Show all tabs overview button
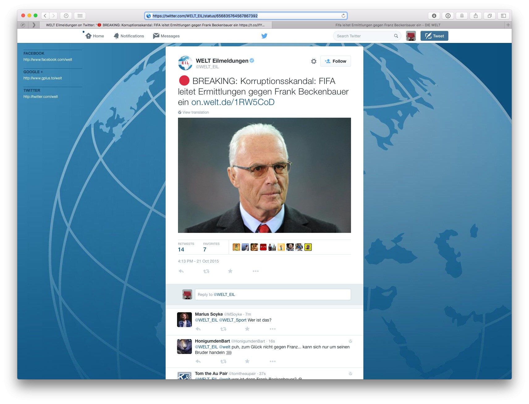This screenshot has width=529, height=404. tap(489, 16)
